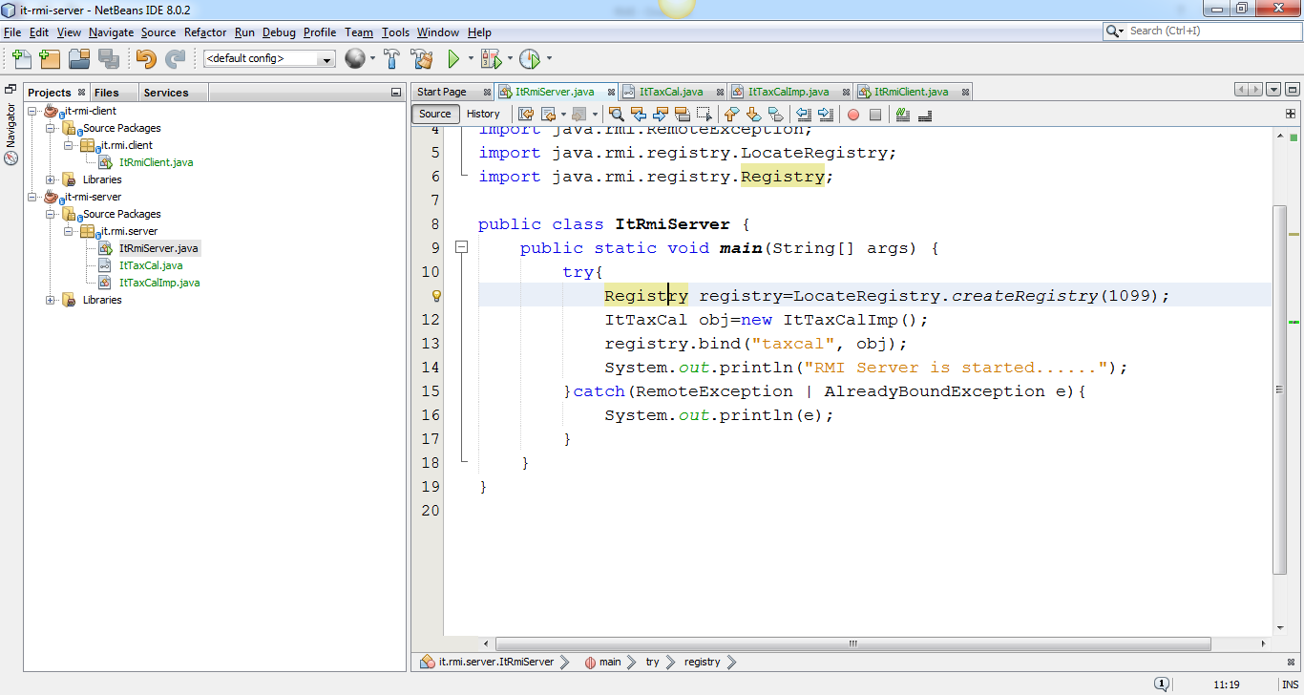Click the Profile Project clock icon

(530, 59)
